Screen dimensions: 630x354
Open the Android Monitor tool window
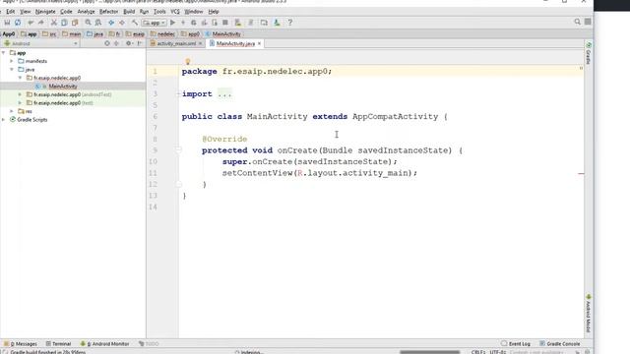pyautogui.click(x=104, y=344)
